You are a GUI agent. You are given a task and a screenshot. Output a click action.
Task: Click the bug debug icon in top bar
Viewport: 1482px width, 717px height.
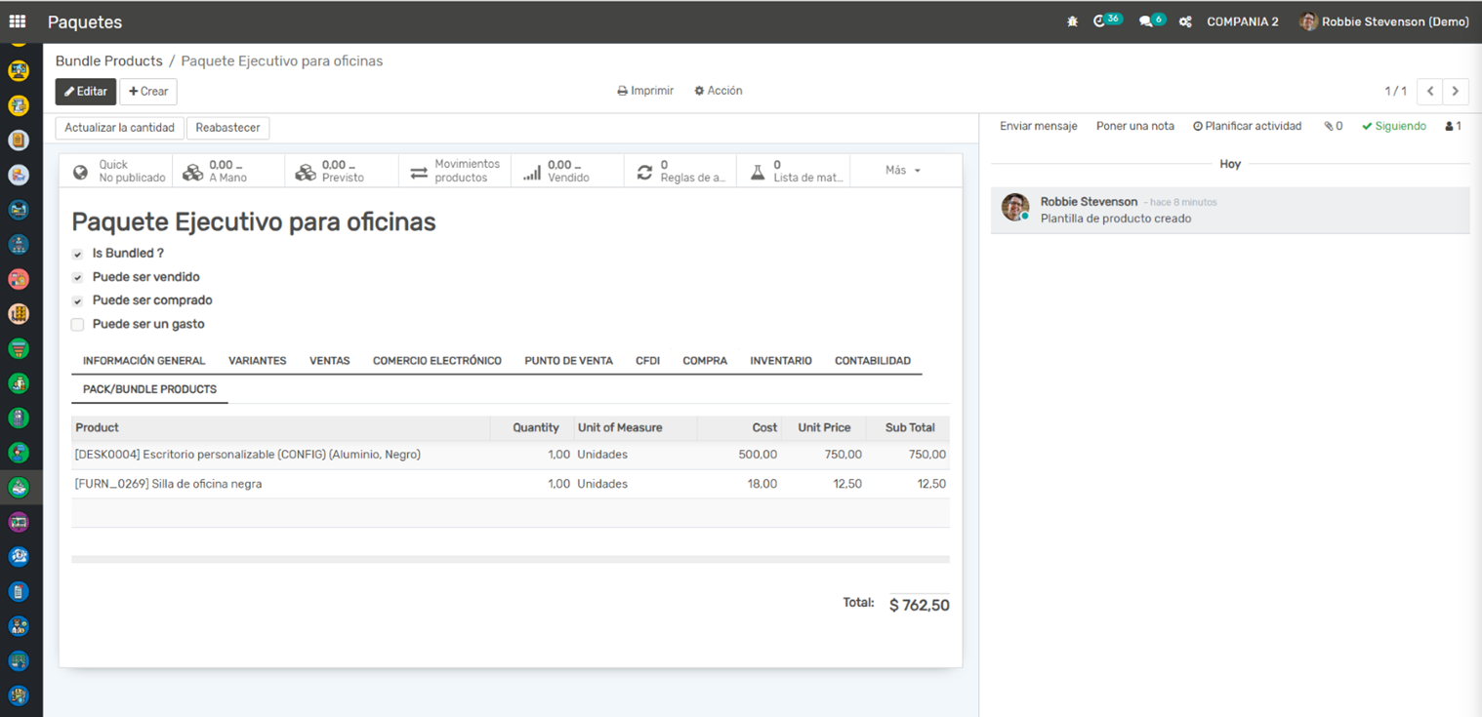pyautogui.click(x=1072, y=21)
